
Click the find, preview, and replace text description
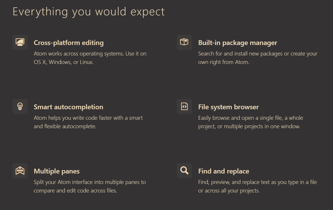pyautogui.click(x=257, y=186)
